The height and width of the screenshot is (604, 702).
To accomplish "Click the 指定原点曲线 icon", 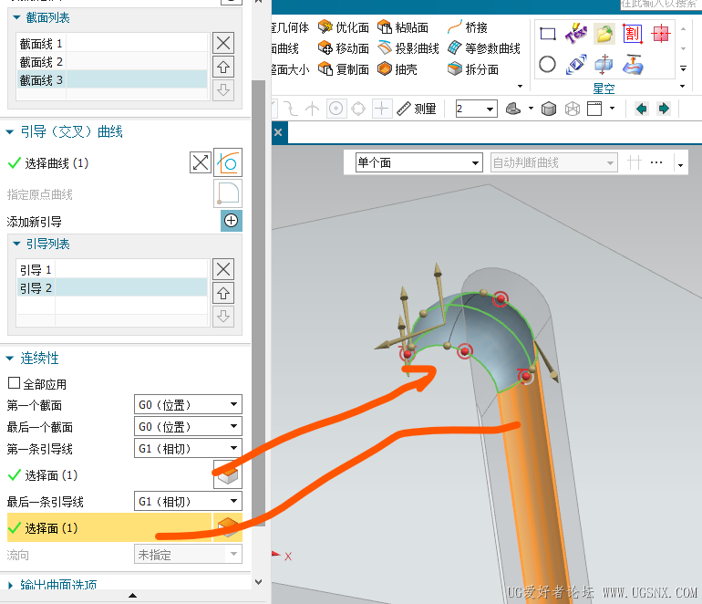I will coord(228,193).
